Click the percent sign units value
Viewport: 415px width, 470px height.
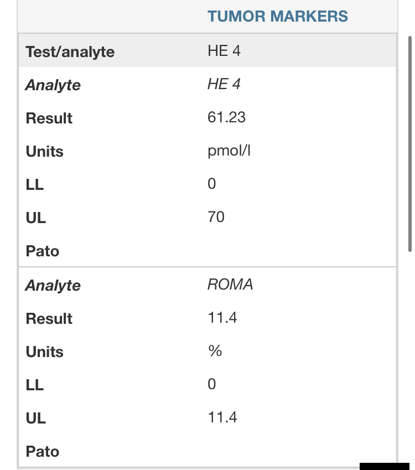coord(215,351)
